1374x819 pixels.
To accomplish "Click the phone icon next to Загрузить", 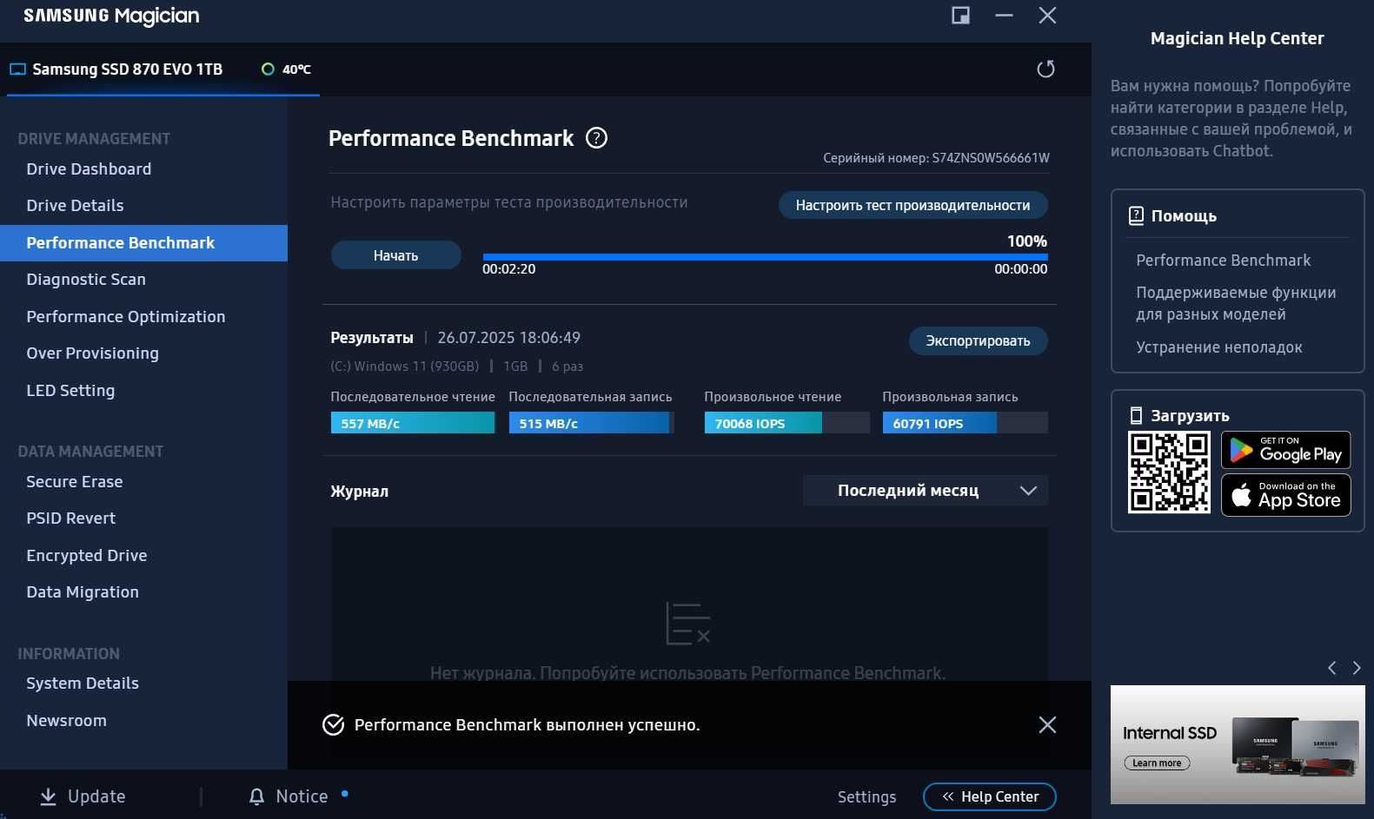I will point(1136,415).
